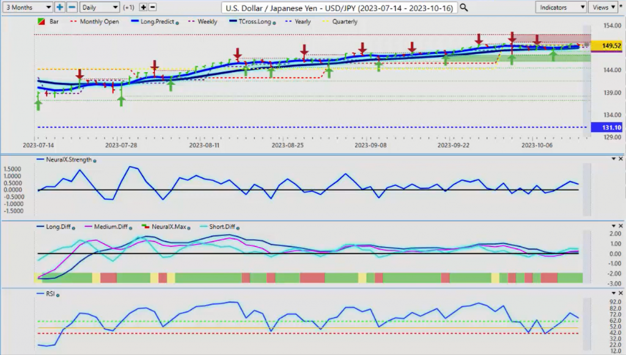Close the Long.Diff indicator panel

[621, 225]
